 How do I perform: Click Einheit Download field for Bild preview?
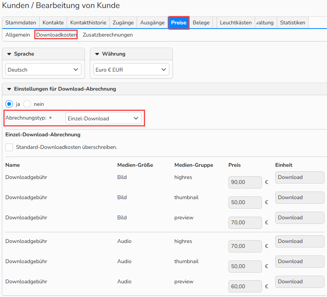tap(300, 218)
